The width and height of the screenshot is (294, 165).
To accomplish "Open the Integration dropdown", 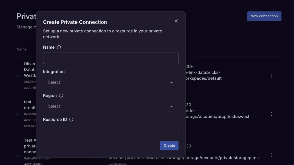I will click(x=111, y=82).
